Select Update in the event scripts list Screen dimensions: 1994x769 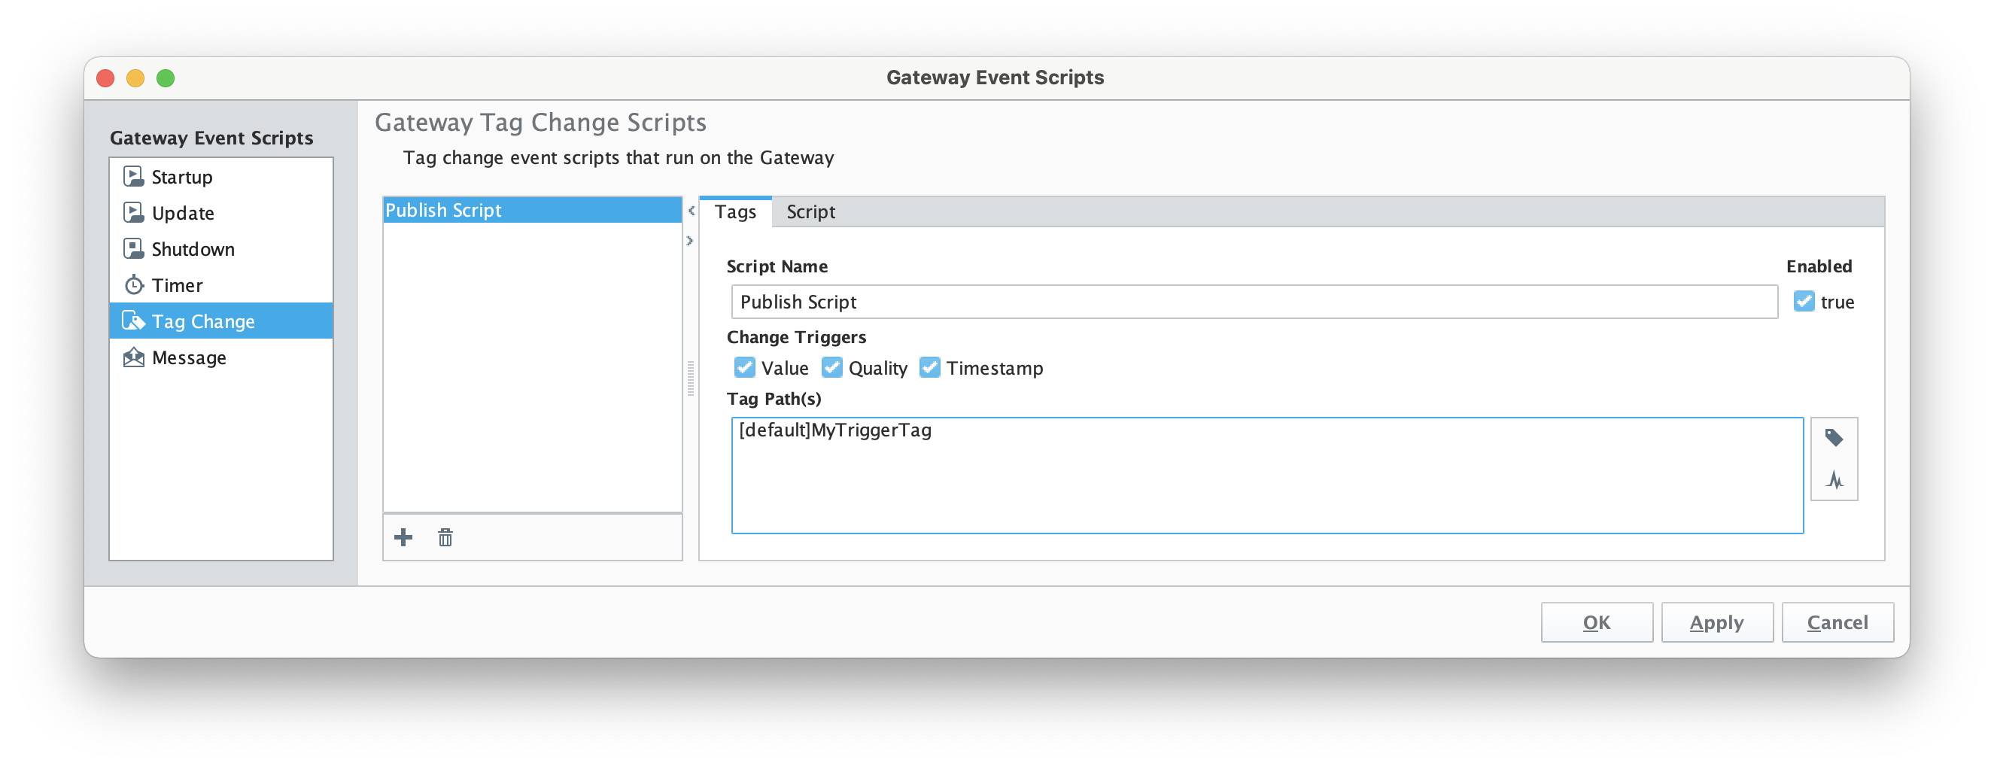point(221,212)
